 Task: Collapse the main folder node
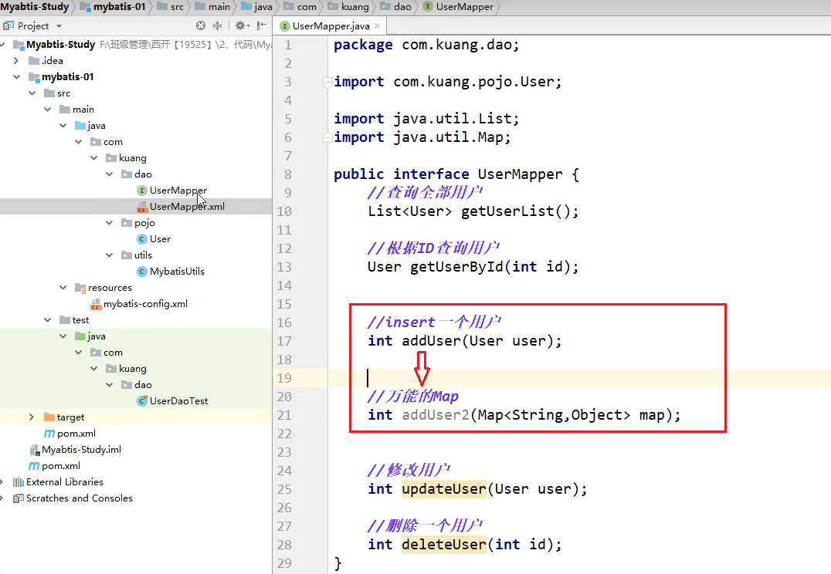tap(48, 109)
